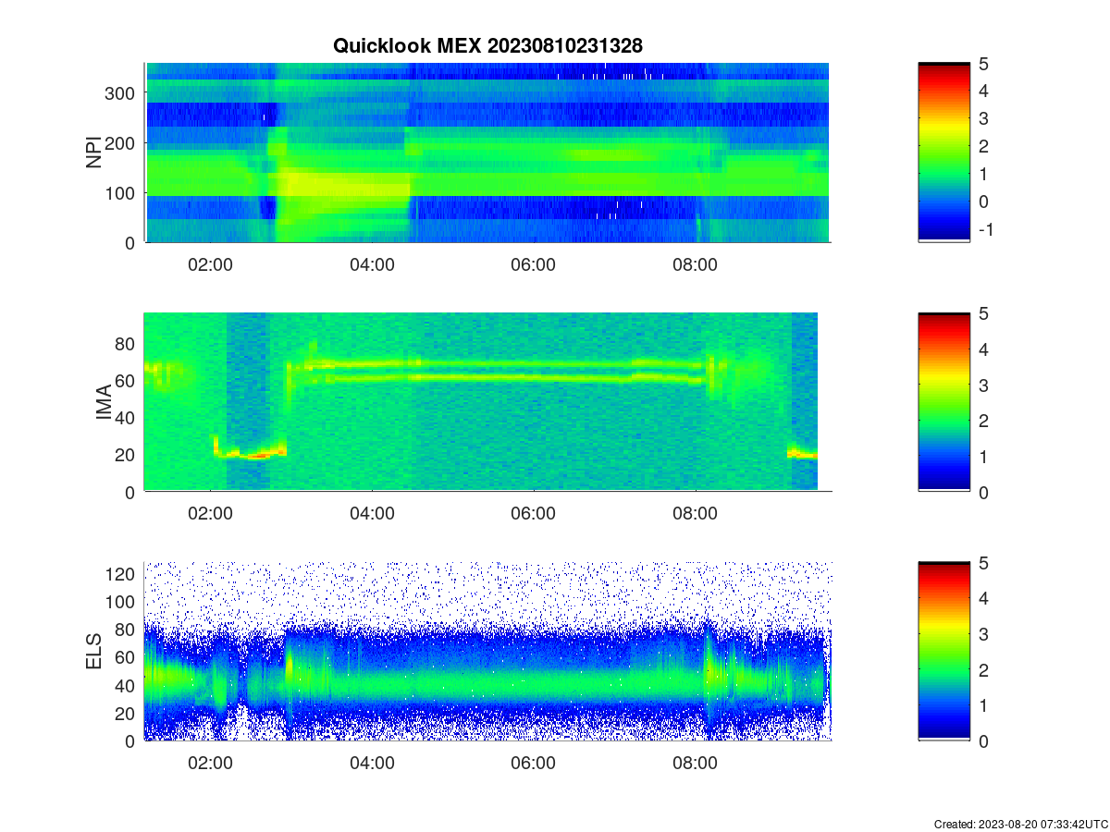Click '02:00' under the ELS plot
1110x832 pixels.
click(x=210, y=762)
